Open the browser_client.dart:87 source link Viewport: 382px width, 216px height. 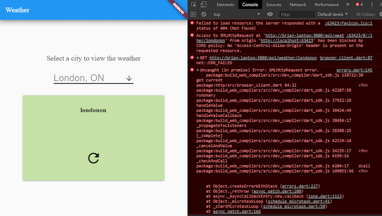point(346,58)
